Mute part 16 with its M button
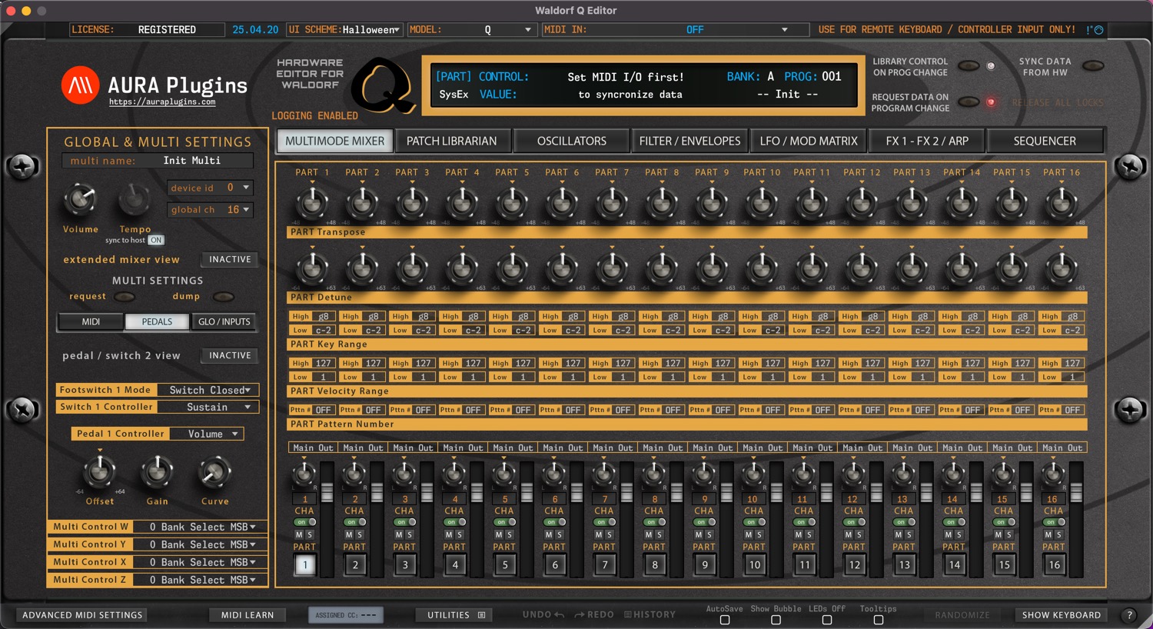The height and width of the screenshot is (629, 1153). click(x=1048, y=534)
